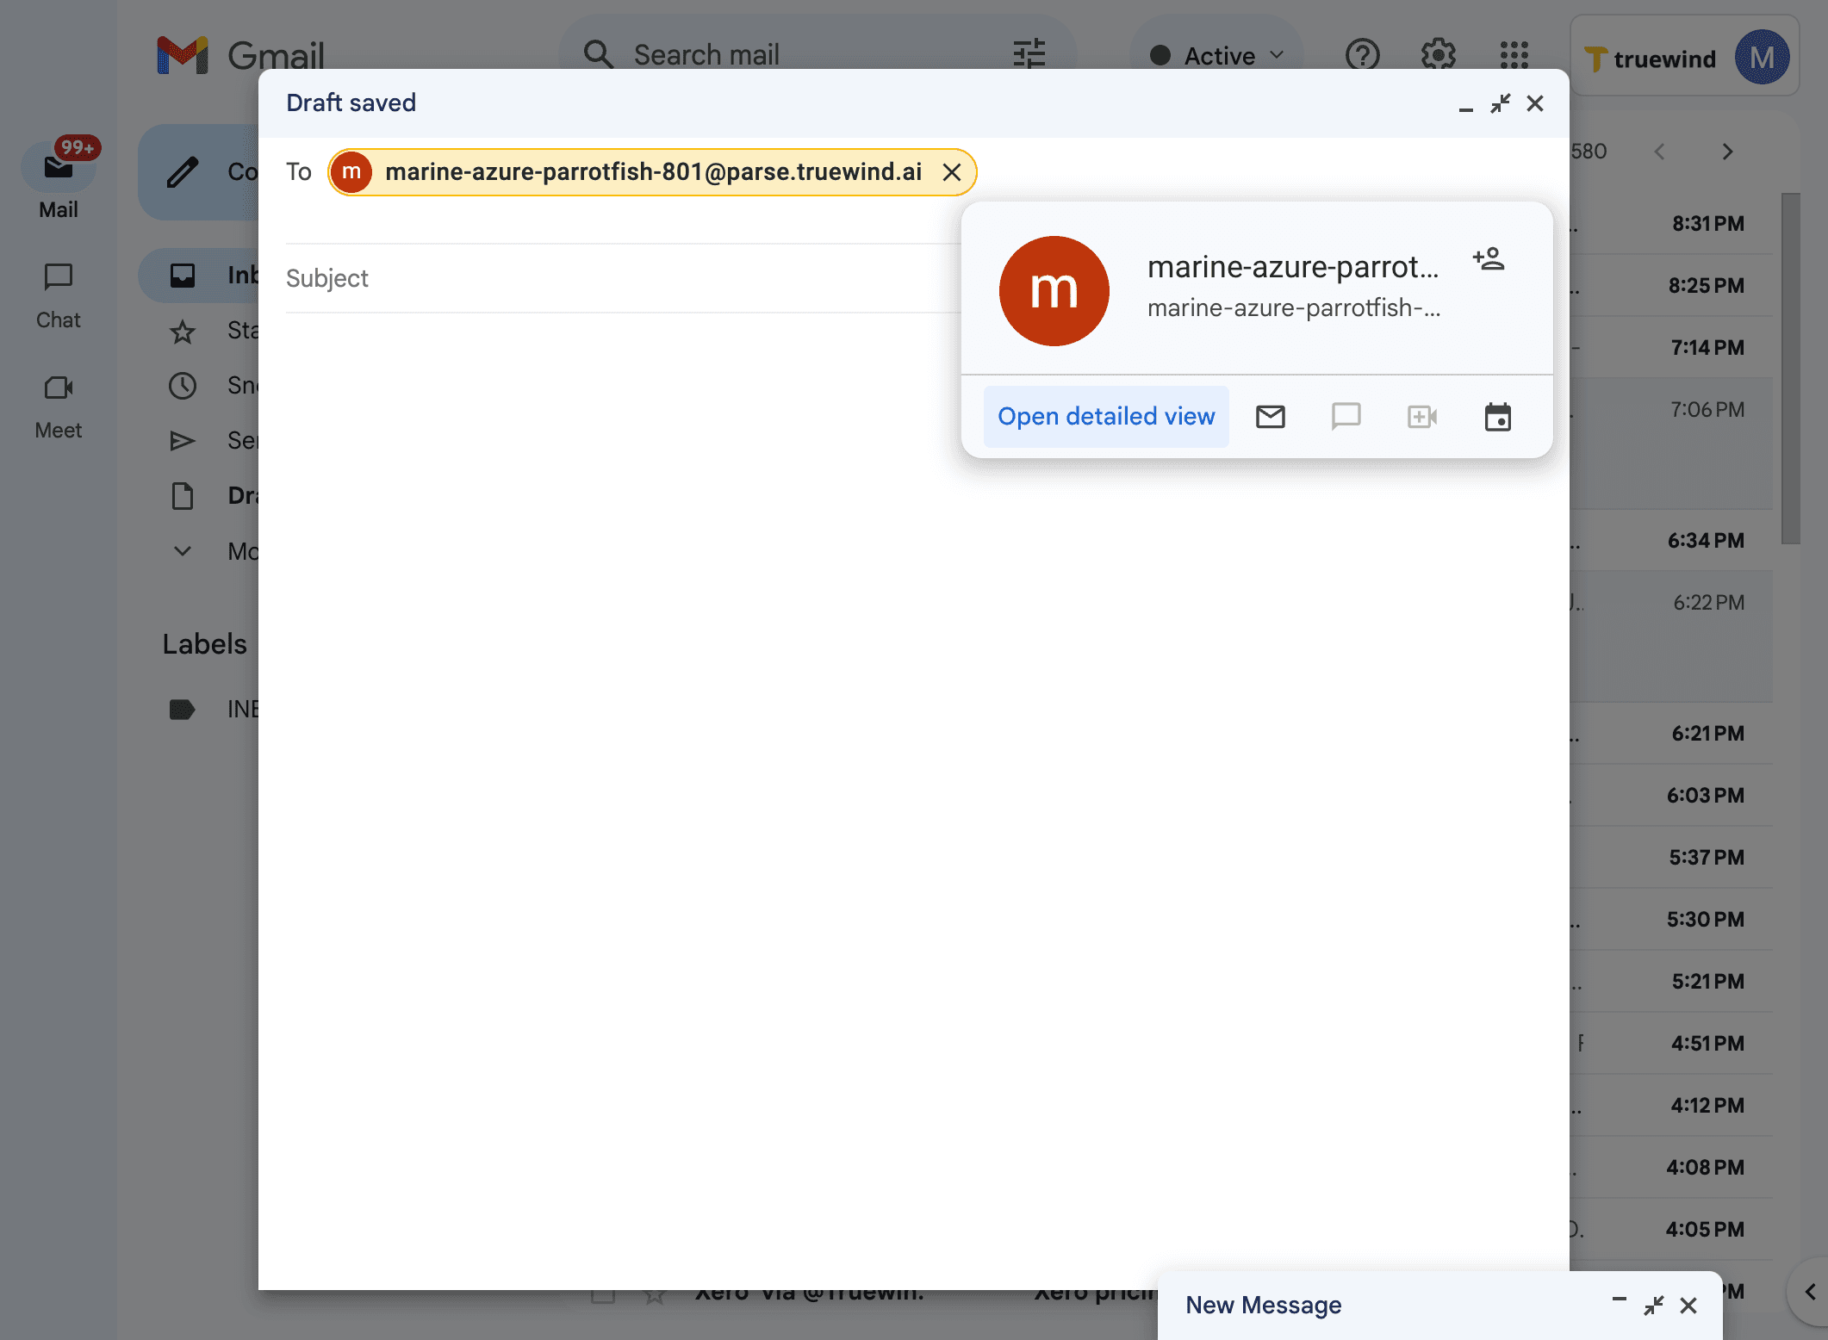Image resolution: width=1828 pixels, height=1340 pixels.
Task: Schedule an event with the contact
Action: click(1496, 416)
